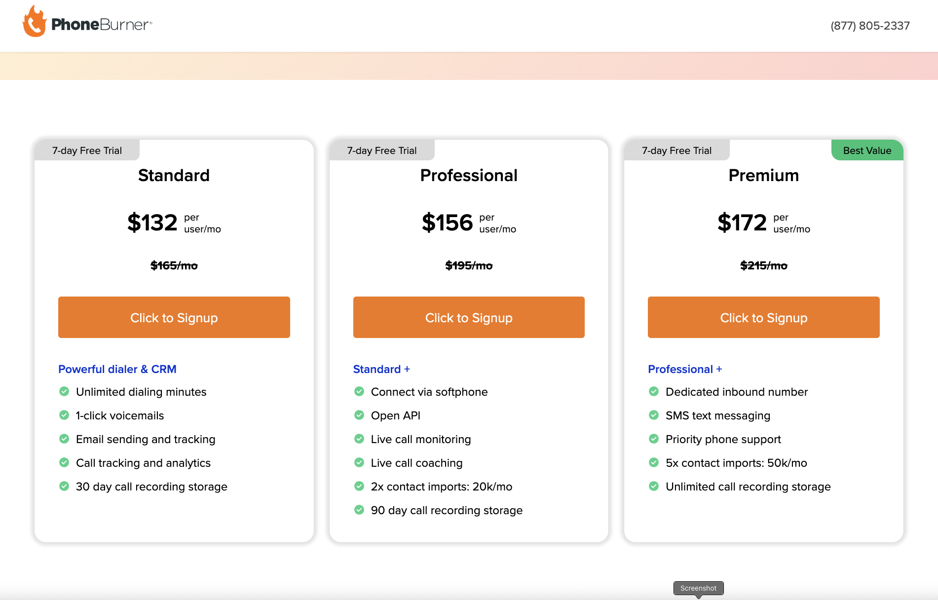Click the check icon beside SMS text messaging
Image resolution: width=938 pixels, height=600 pixels.
pos(654,415)
